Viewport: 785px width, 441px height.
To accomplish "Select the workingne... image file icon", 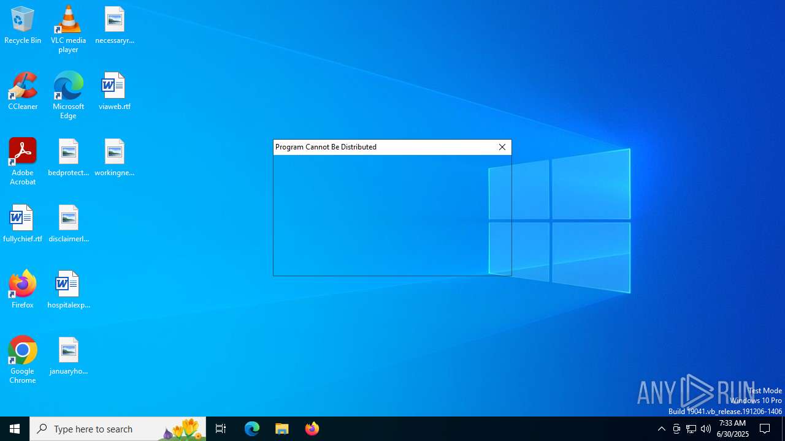I will point(115,157).
